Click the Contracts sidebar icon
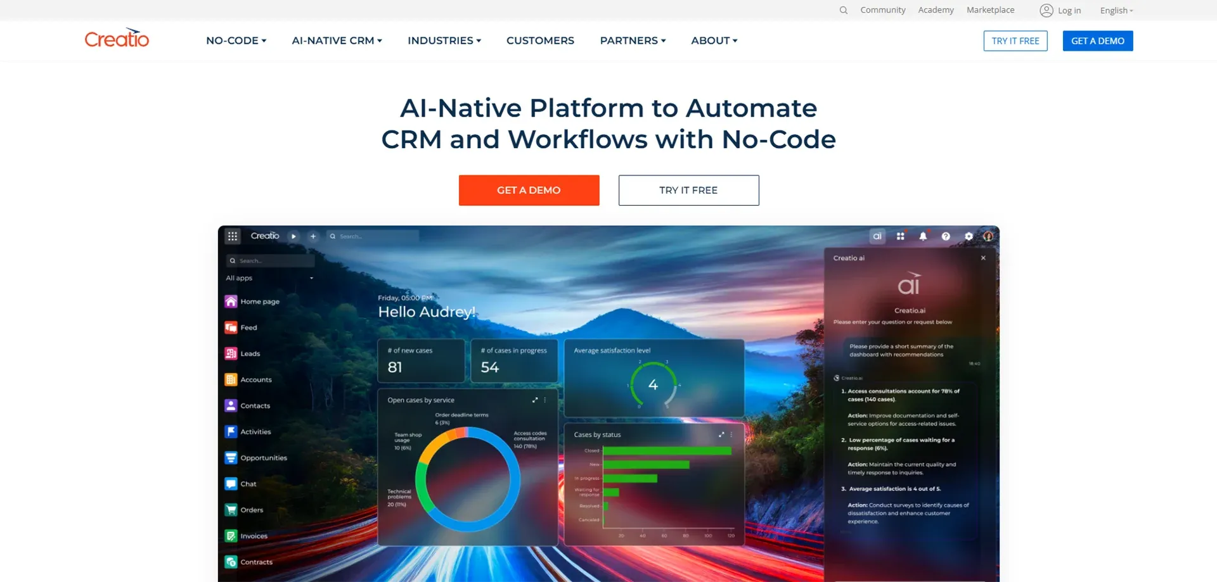The image size is (1217, 582). 231,562
